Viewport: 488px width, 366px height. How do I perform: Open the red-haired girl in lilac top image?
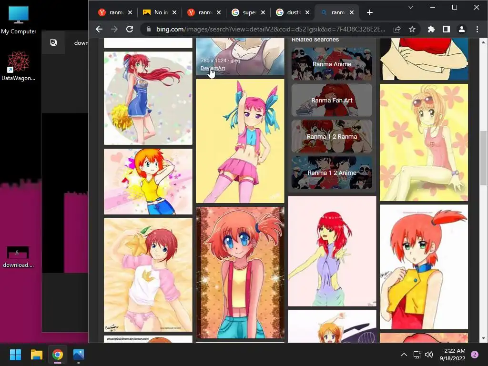coord(332,251)
